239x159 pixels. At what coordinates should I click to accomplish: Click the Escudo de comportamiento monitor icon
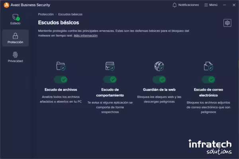click(110, 66)
